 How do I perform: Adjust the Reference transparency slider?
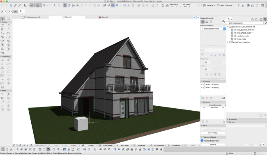pyautogui.click(x=215, y=62)
